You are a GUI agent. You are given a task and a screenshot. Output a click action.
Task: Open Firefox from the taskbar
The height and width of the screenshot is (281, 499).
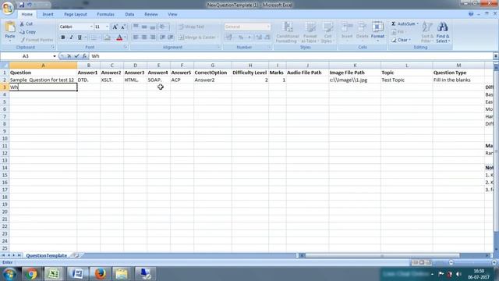click(100, 274)
